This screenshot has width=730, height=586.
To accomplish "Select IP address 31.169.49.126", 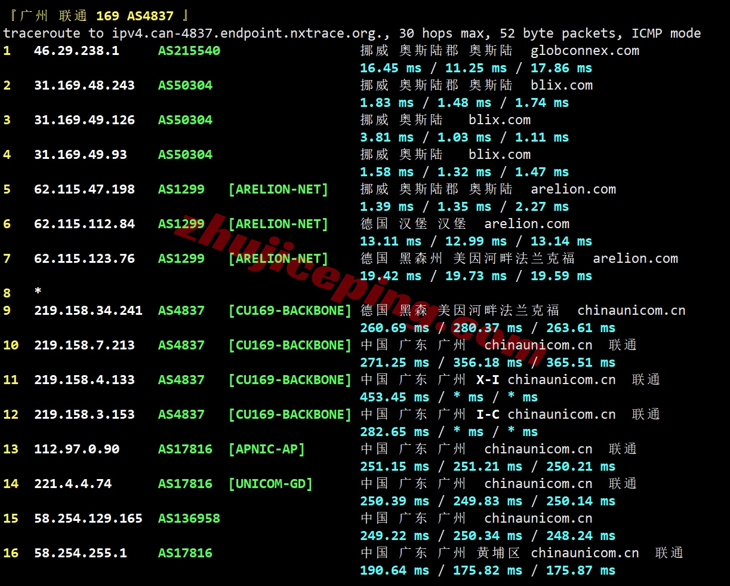I will pos(84,120).
